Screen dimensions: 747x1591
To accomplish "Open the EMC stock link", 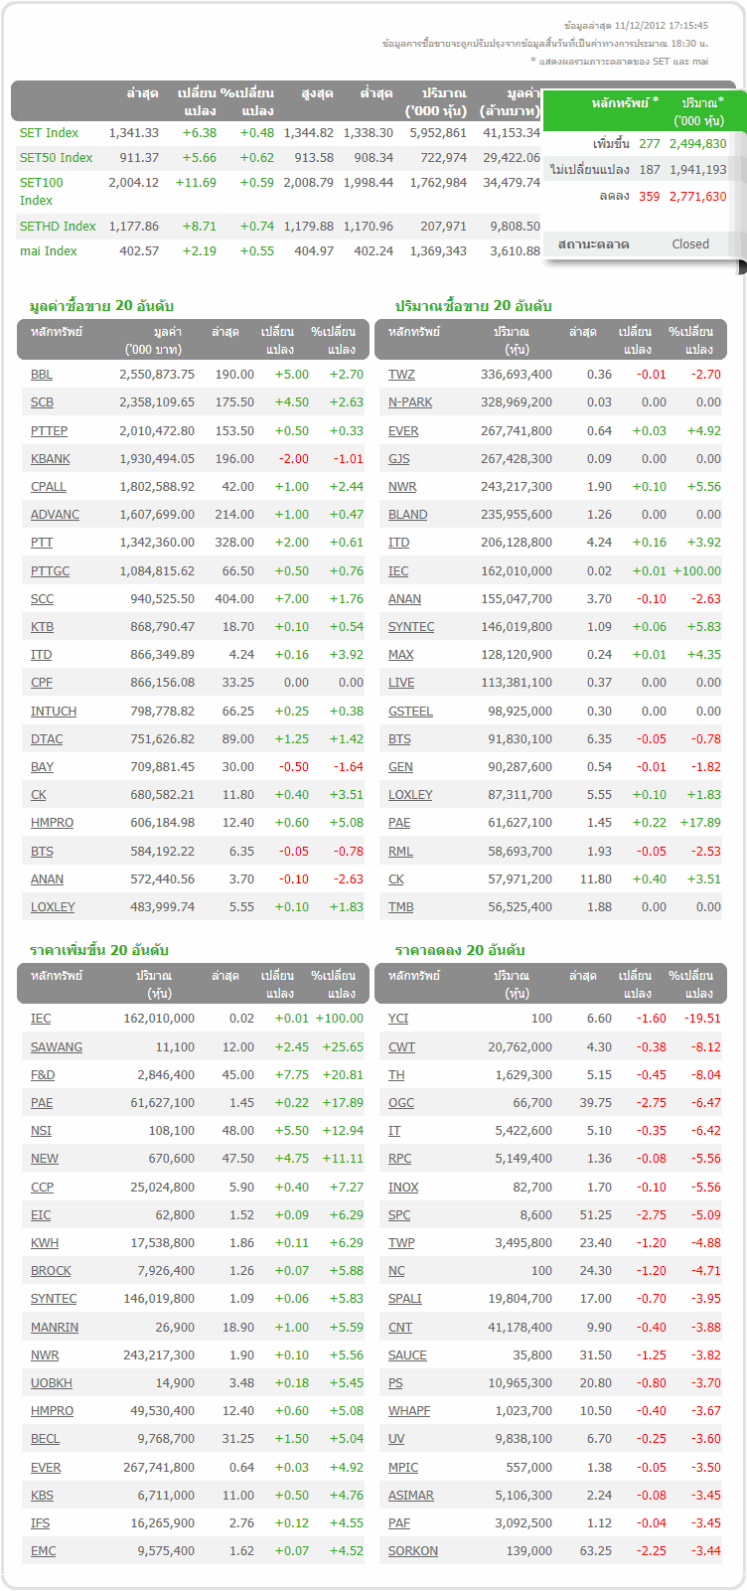I will click(43, 1550).
